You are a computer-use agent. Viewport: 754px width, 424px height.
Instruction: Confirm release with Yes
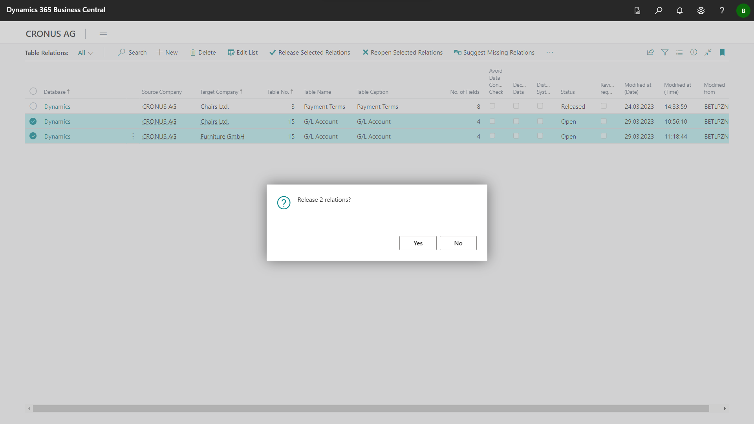click(418, 243)
